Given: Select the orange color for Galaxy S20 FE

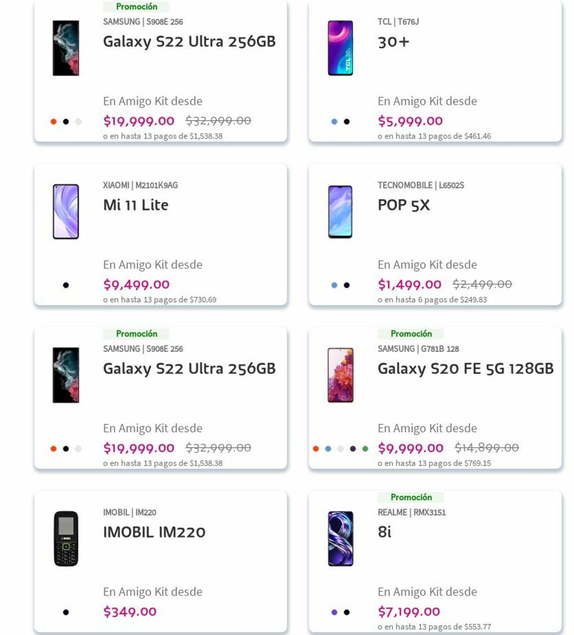Looking at the screenshot, I should coord(315,449).
